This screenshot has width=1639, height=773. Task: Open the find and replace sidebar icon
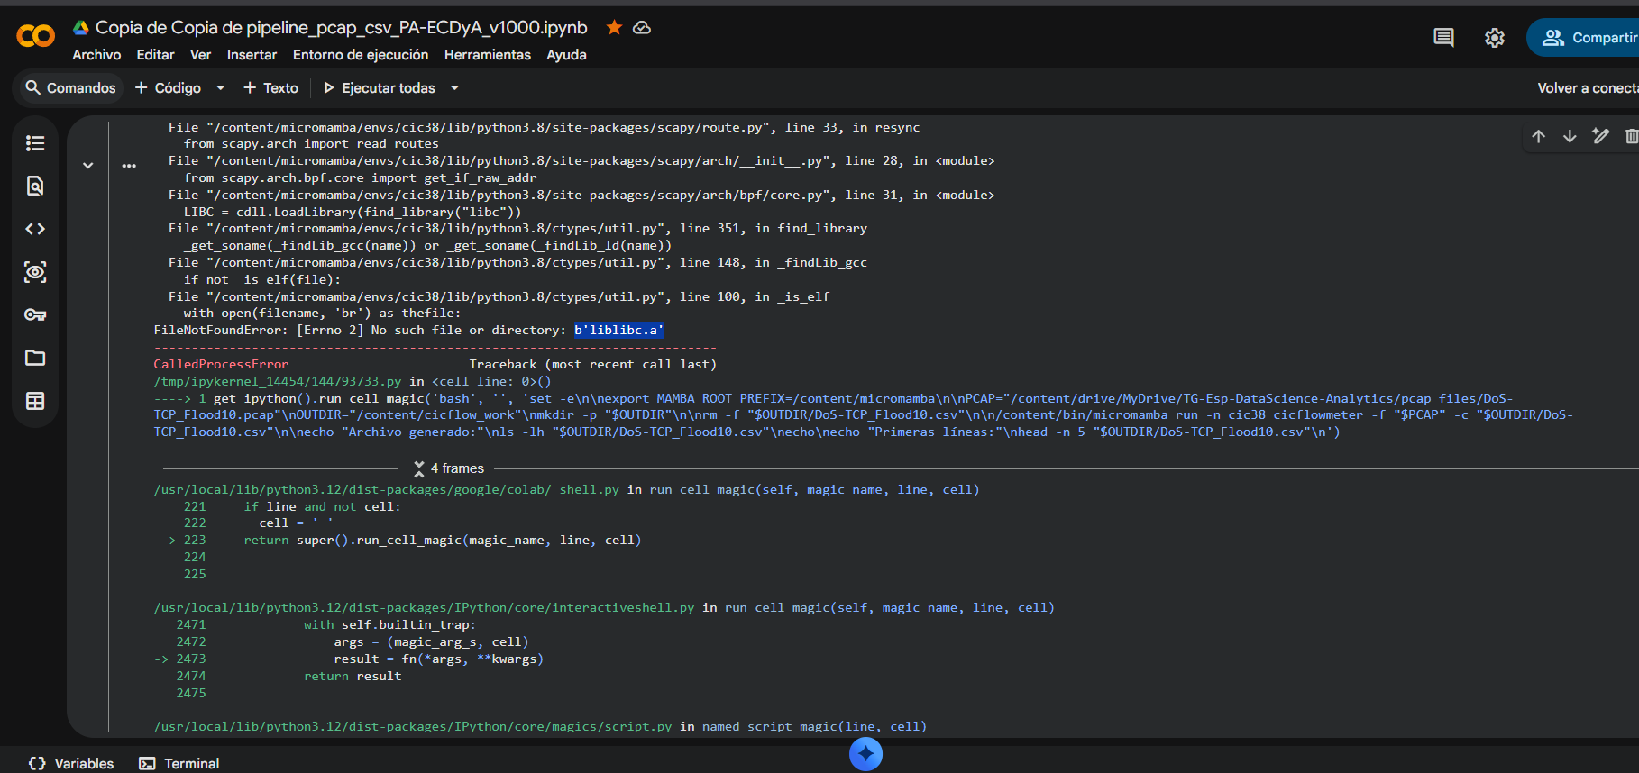[35, 186]
